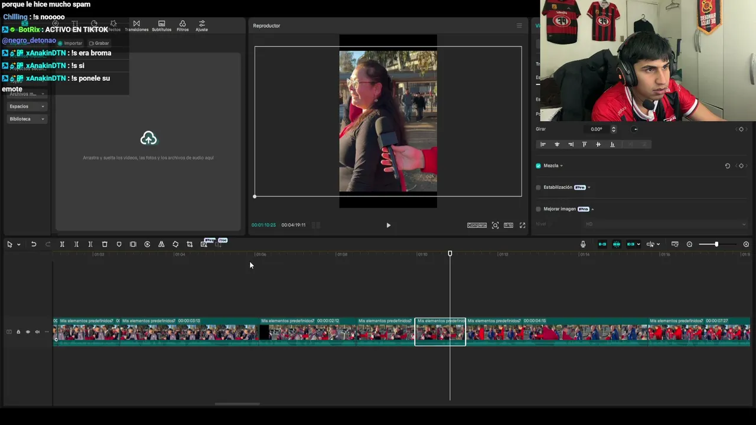Screen dimensions: 756x425
Task: Reverse the clip with the play-circle icon
Action: (x=147, y=244)
